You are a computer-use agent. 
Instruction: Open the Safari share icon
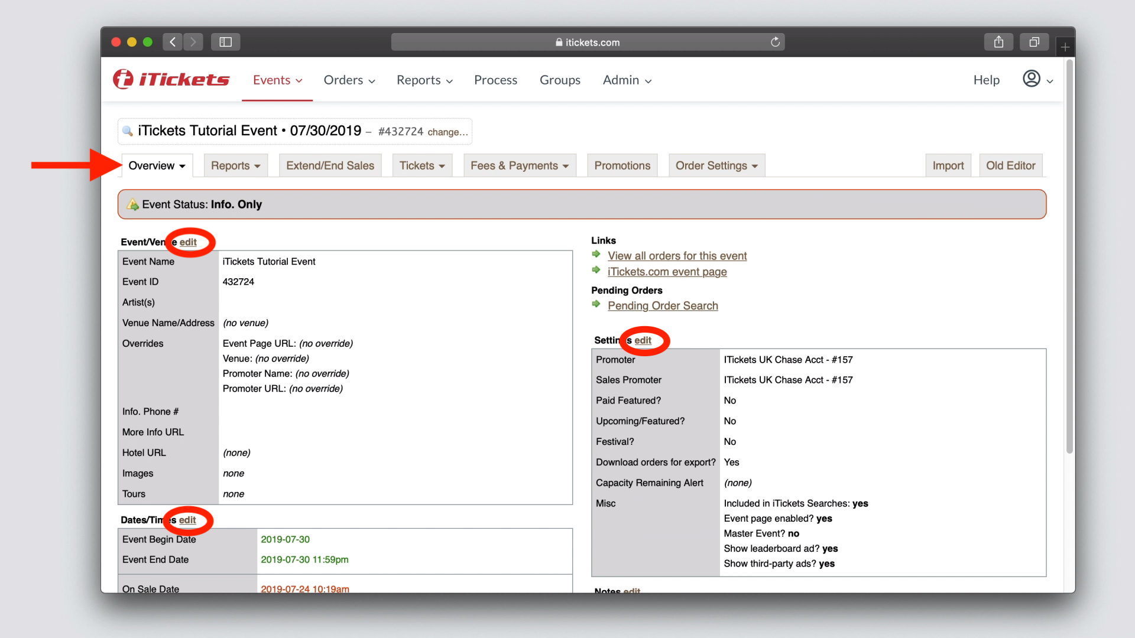(998, 42)
